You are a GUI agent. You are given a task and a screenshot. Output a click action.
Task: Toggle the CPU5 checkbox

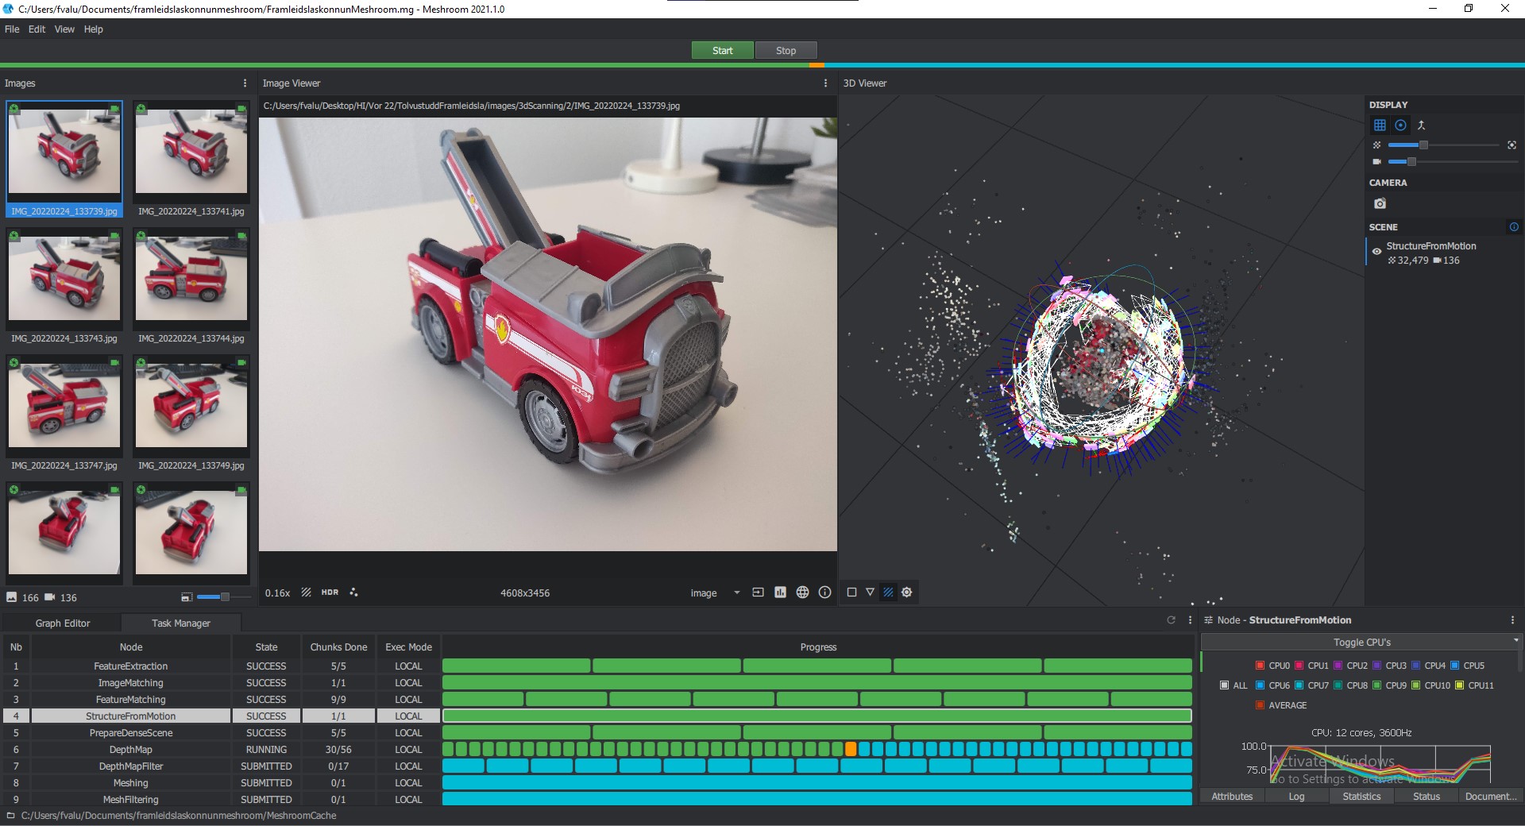[1455, 666]
